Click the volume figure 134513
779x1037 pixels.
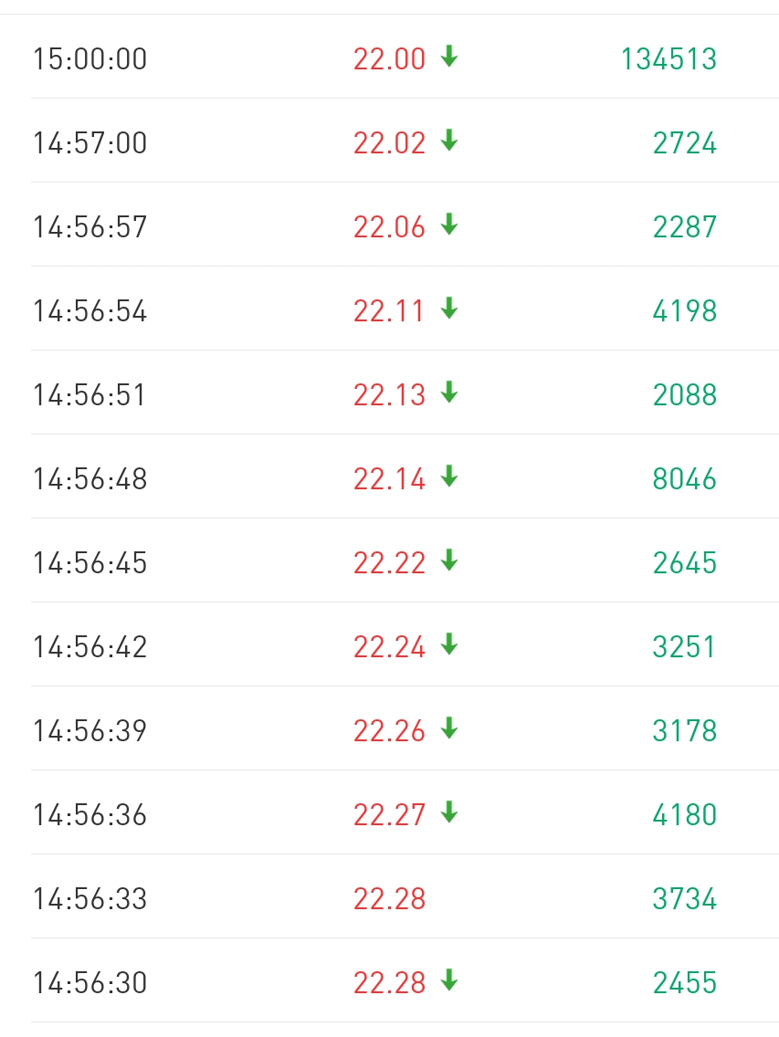(668, 59)
